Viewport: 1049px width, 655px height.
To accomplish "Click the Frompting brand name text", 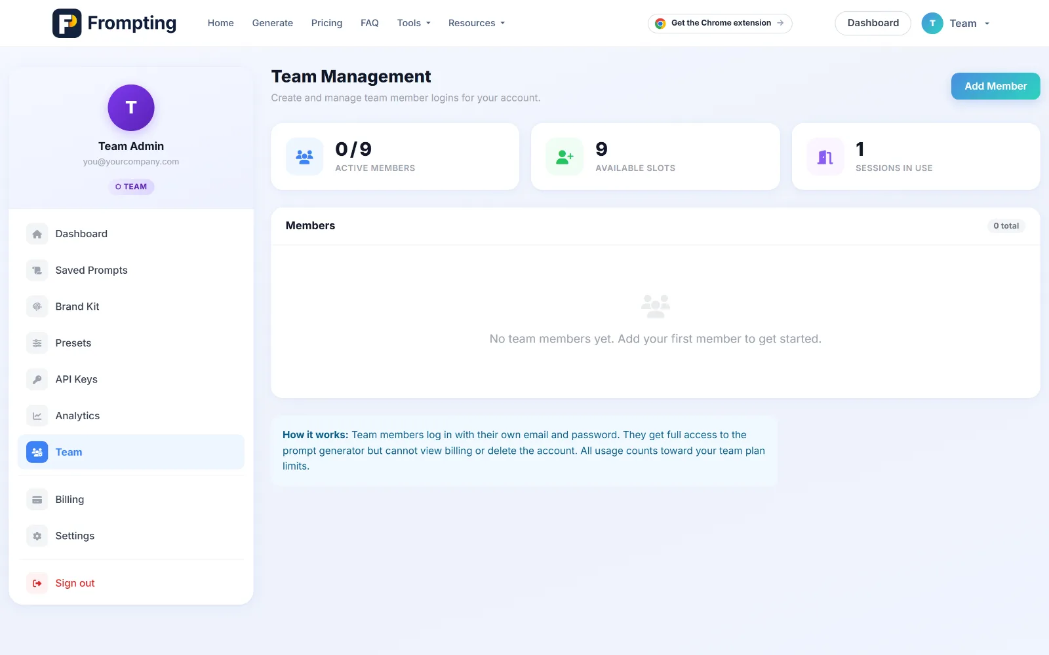I will click(132, 23).
